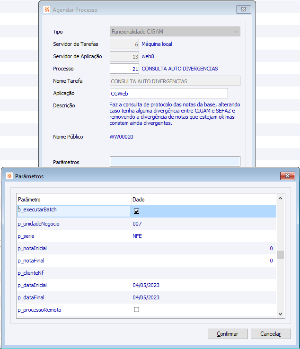Close the Parâmetros dialog
The height and width of the screenshot is (349, 300).
288,176
